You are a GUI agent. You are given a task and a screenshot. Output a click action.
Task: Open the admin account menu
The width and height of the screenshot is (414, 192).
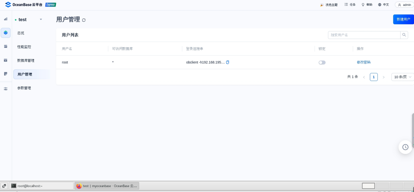(x=404, y=5)
